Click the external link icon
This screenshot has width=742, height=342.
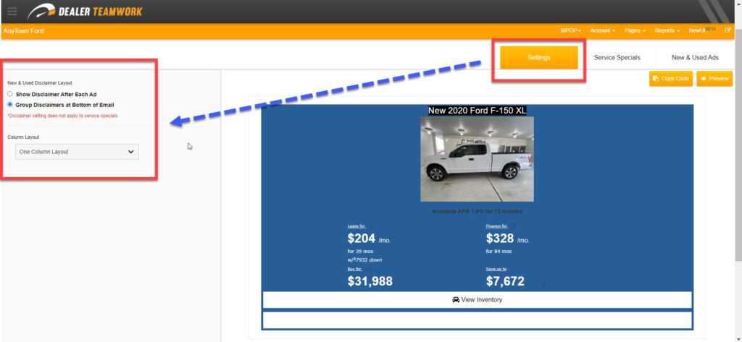coord(728,31)
